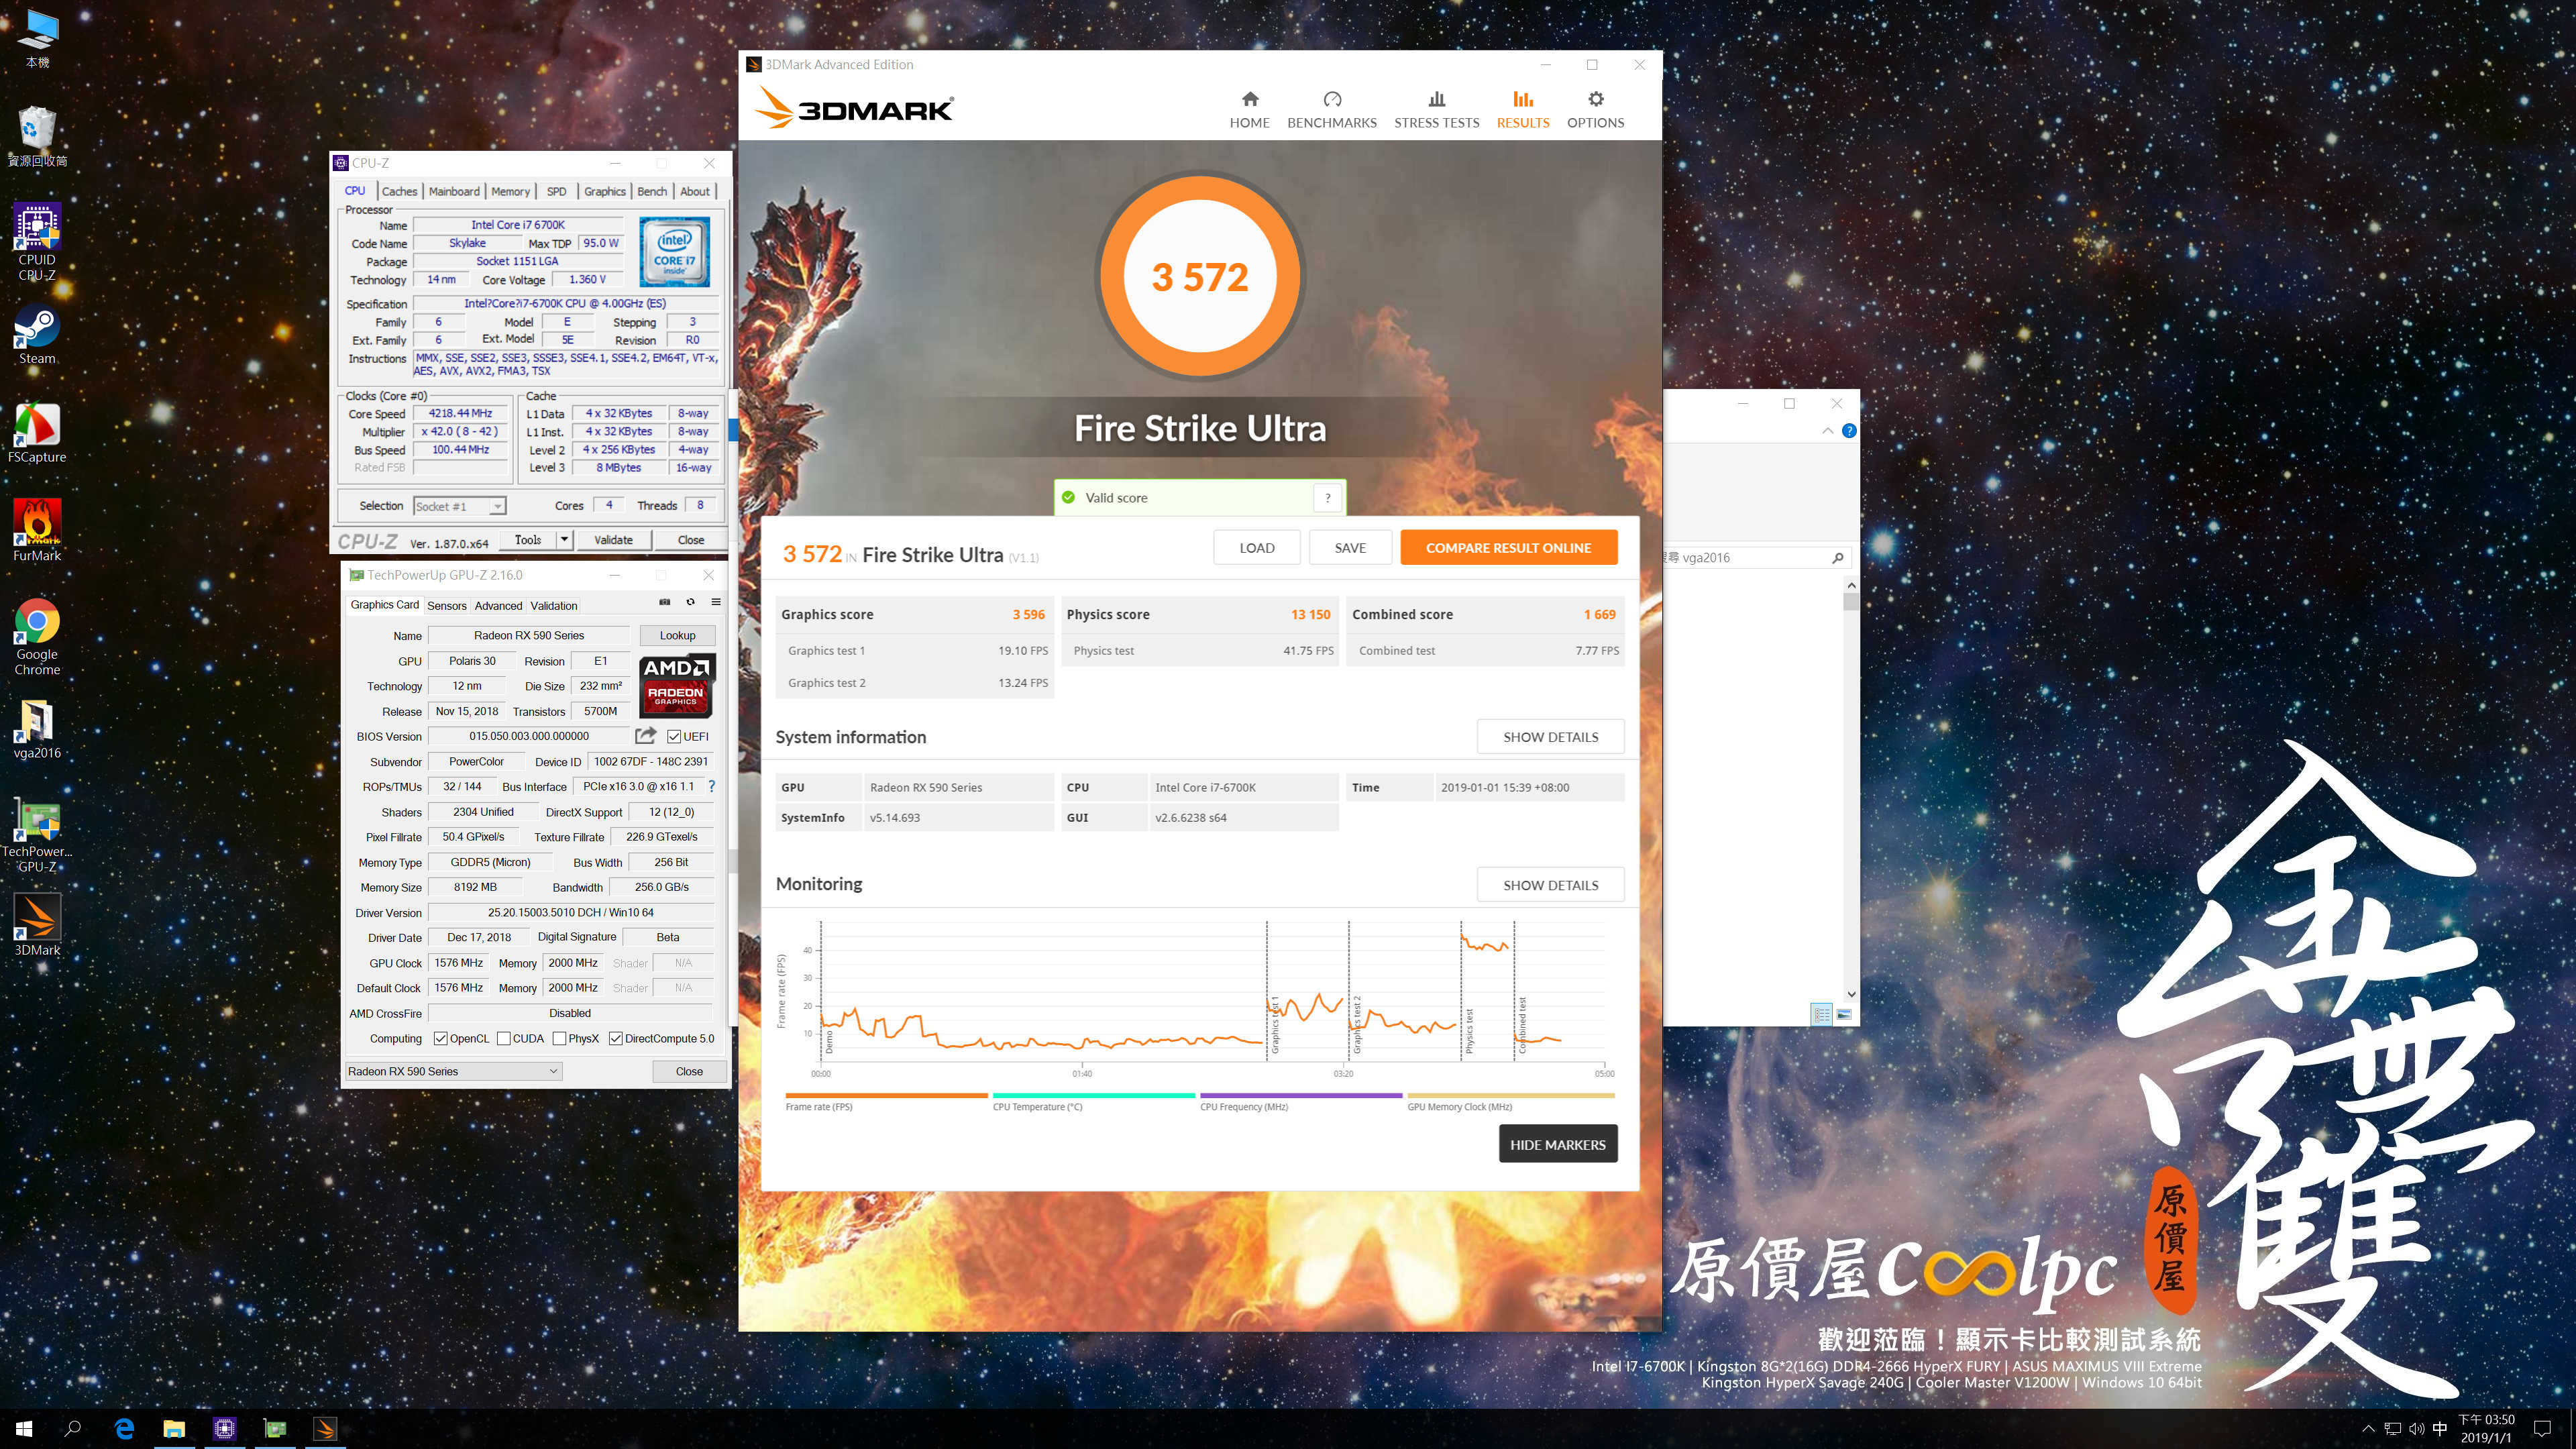Screen dimensions: 2576x1449
Task: Click the SAVE button in 3DMark
Action: 1350,548
